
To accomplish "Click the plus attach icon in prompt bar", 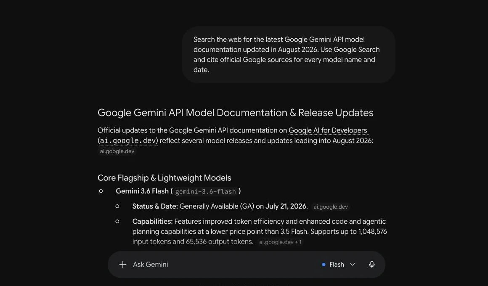I will pyautogui.click(x=122, y=265).
